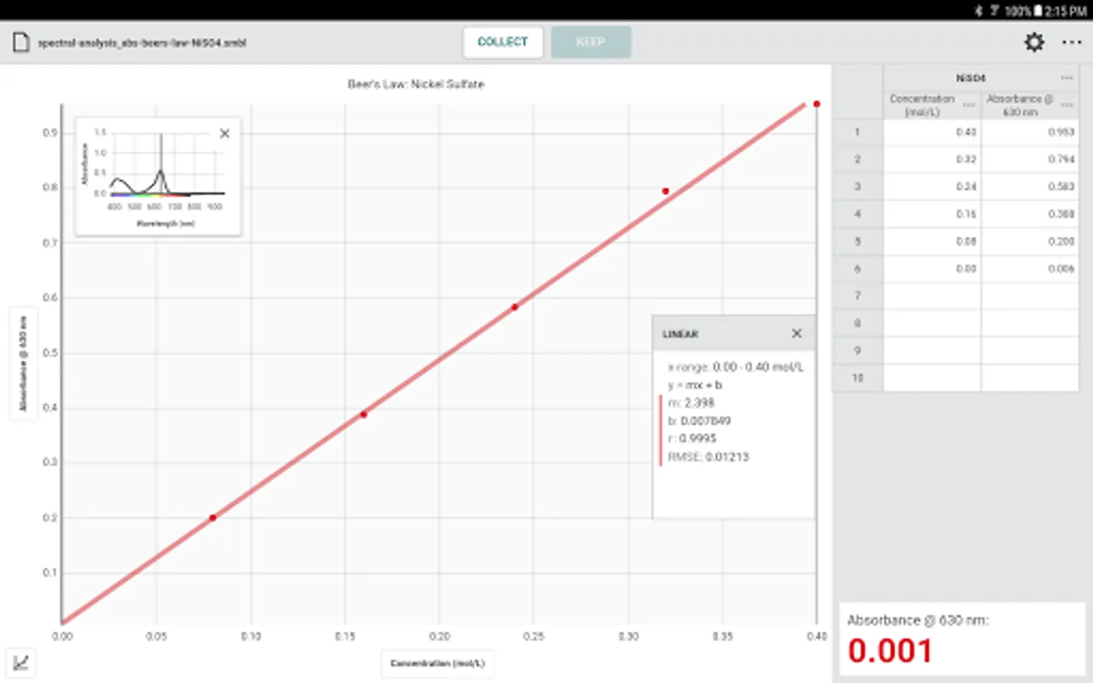Click x-range 0.00 - 0.40 mol/L text

(x=735, y=367)
